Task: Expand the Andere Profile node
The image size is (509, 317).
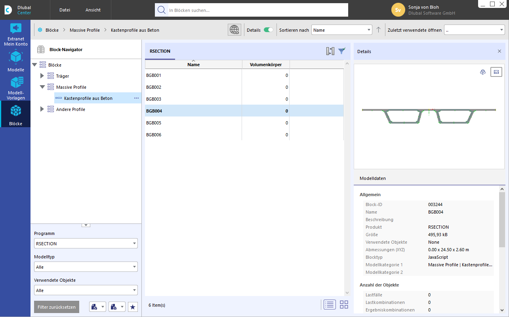Action: (42, 109)
